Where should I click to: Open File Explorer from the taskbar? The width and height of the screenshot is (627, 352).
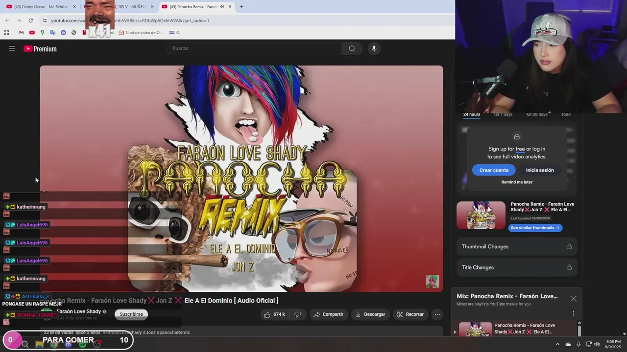[x=39, y=345]
